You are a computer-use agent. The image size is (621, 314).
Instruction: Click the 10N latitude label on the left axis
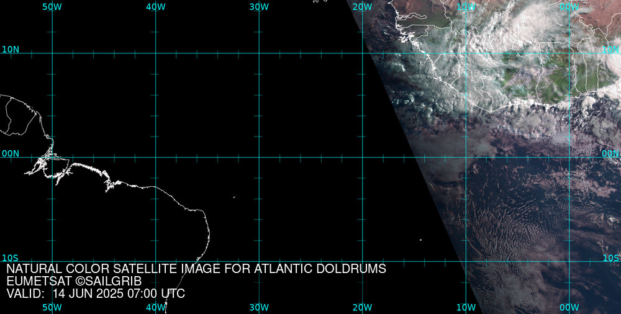[x=11, y=50]
